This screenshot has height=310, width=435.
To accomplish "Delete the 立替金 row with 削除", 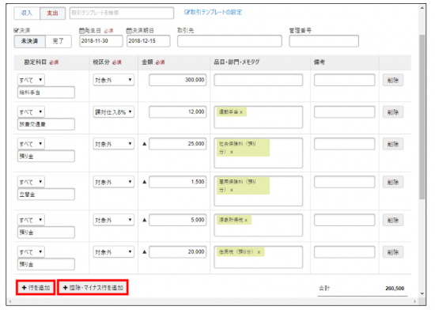I will (393, 182).
